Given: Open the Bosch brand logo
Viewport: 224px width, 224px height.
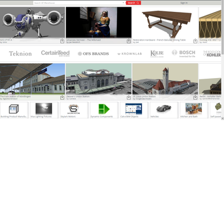Looking at the screenshot, I should (x=183, y=54).
